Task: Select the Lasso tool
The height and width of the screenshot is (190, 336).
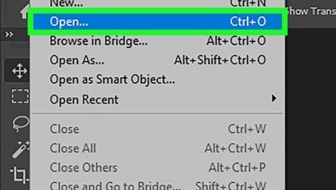Action: (21, 123)
